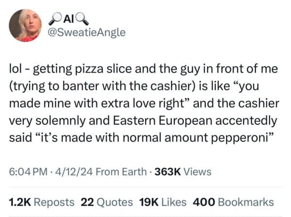Open the 22 Quotes list
Screen dimensions: 291x217
click(x=107, y=201)
